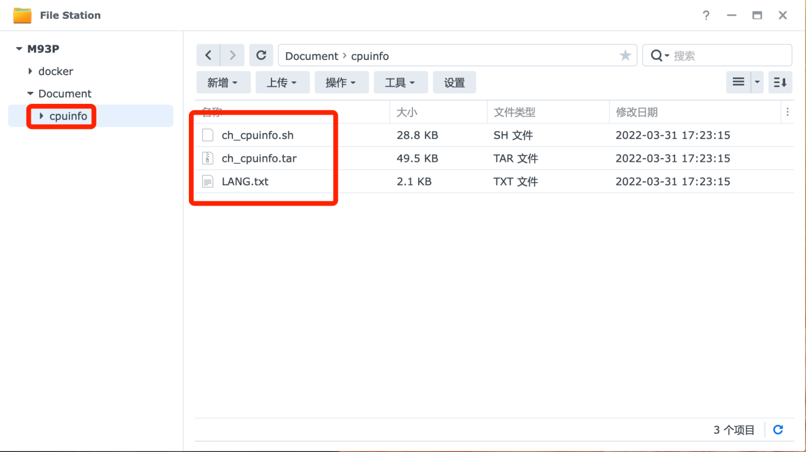Click the search magnifier icon
This screenshot has height=452, width=806.
[657, 55]
